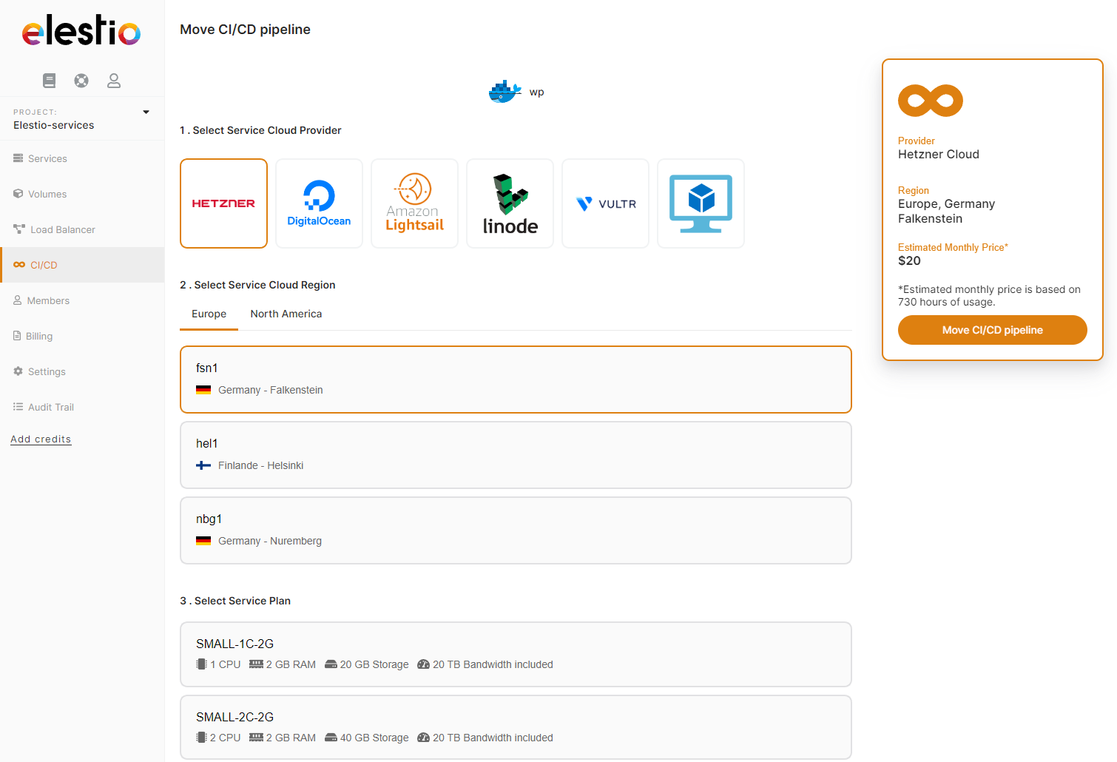1117x762 pixels.
Task: Switch to the North America tab
Action: pyautogui.click(x=286, y=314)
